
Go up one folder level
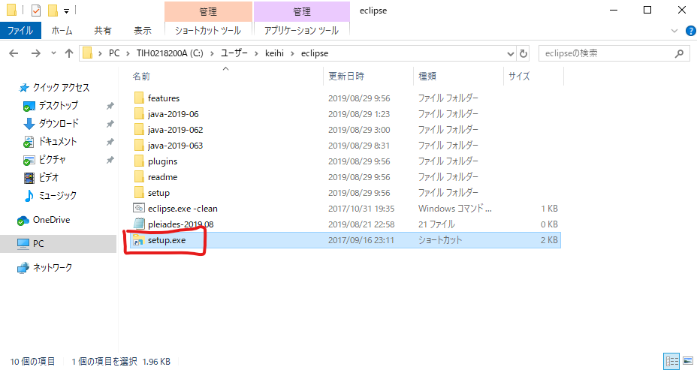[x=69, y=53]
